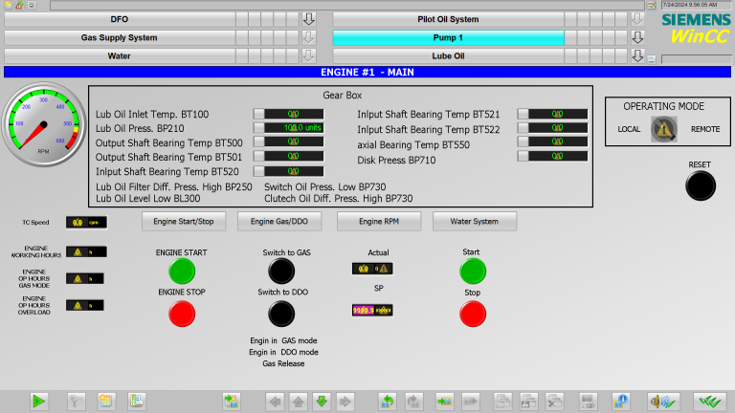The image size is (735, 413).
Task: Click the green play icon in bottom toolbar
Action: (x=39, y=402)
